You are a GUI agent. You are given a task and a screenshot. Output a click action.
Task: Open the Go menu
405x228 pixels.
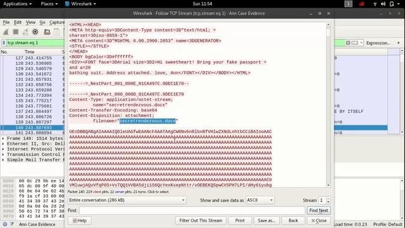click(42, 22)
